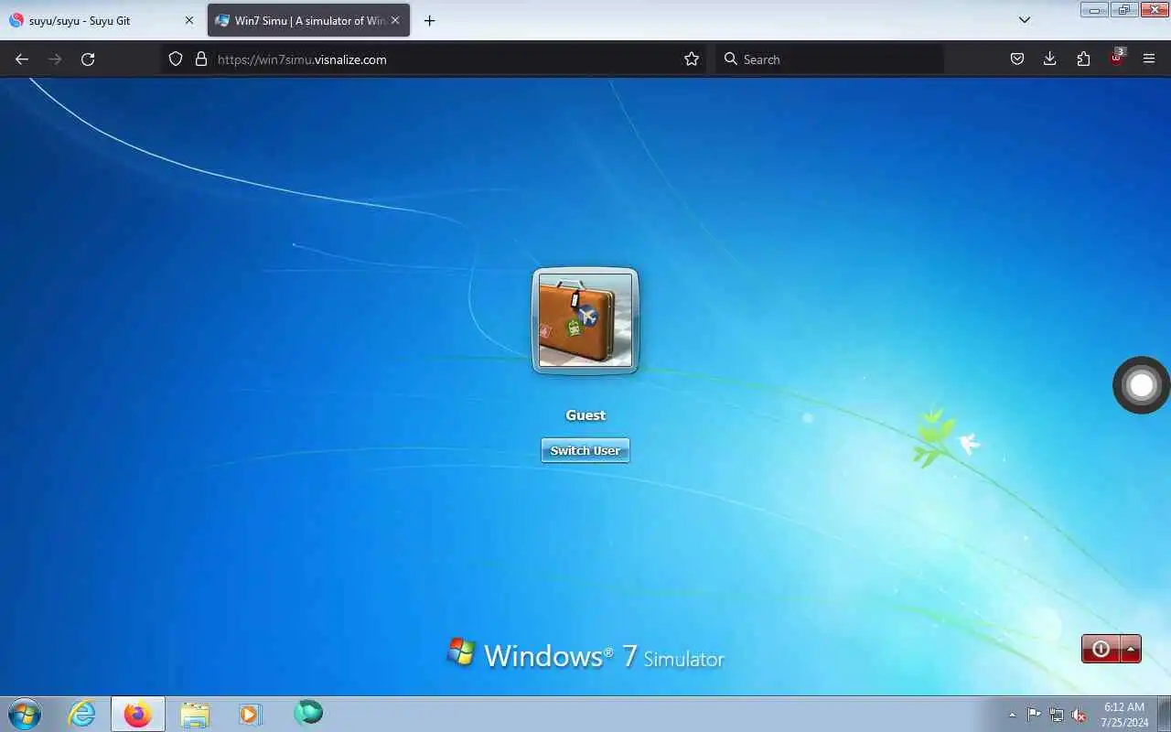This screenshot has width=1171, height=732.
Task: Close the suyu/suyu - Suyu Git tab
Action: (188, 20)
